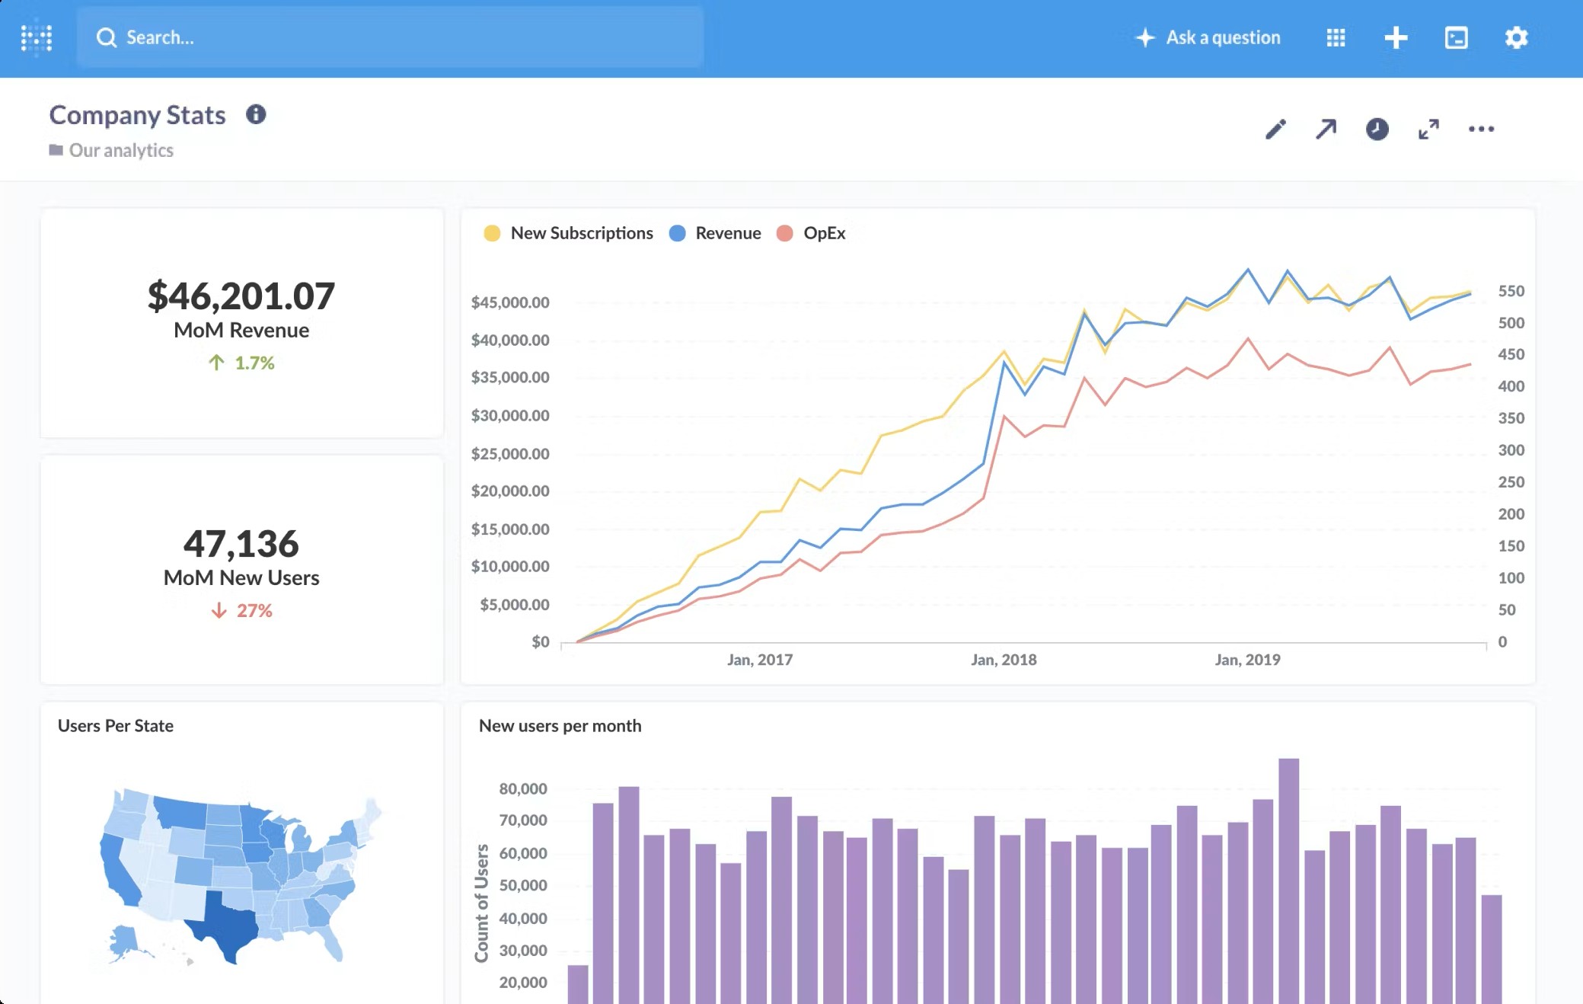Open Our analytics collection link
Image resolution: width=1583 pixels, height=1004 pixels.
[x=120, y=150]
